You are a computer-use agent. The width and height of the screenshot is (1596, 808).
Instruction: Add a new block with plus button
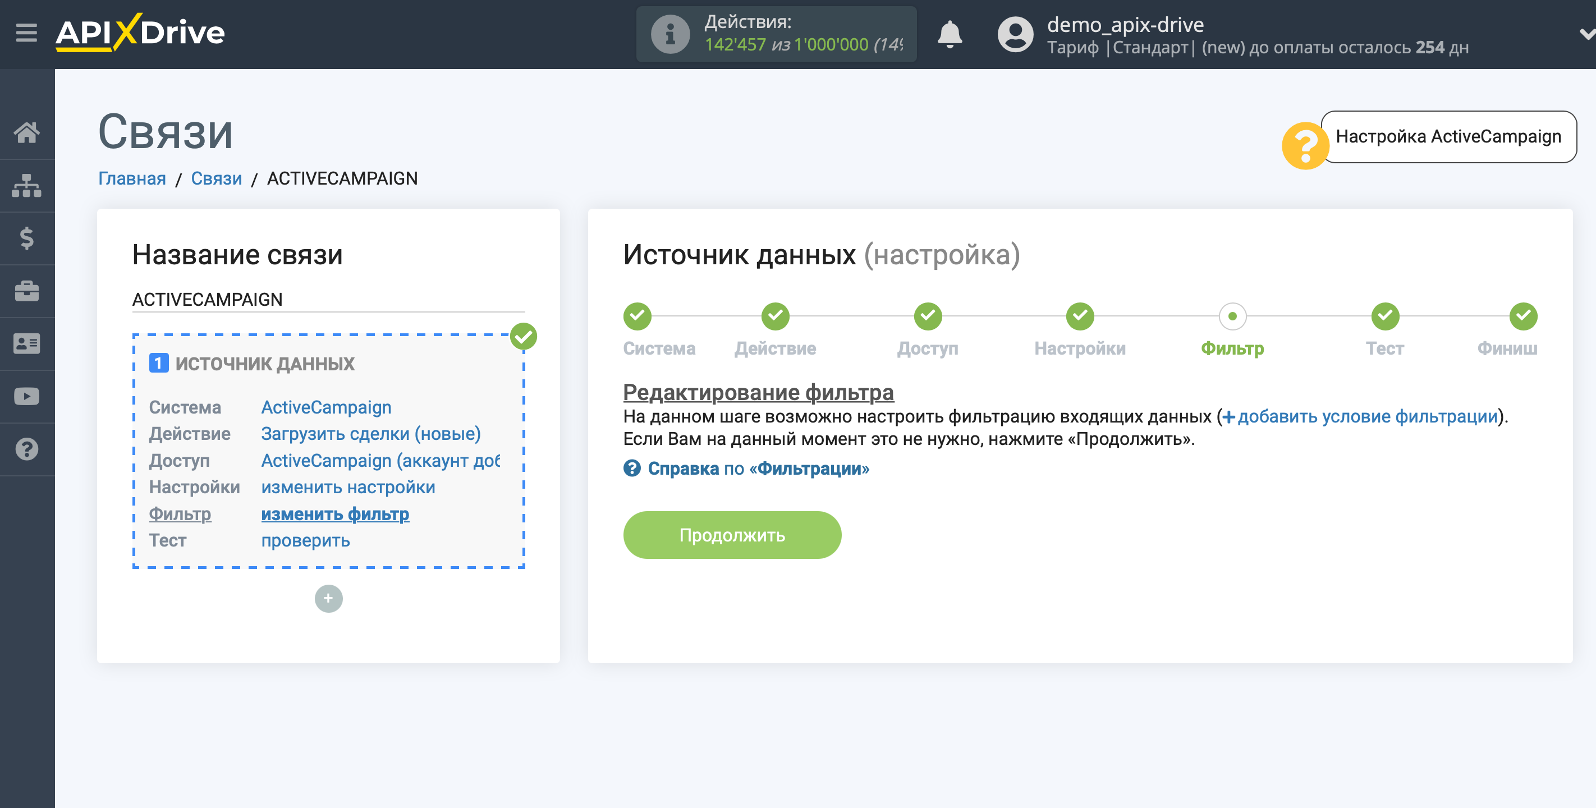click(328, 599)
